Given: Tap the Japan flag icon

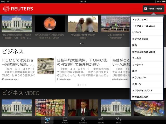Looking at the screenshot, I should [146, 9].
